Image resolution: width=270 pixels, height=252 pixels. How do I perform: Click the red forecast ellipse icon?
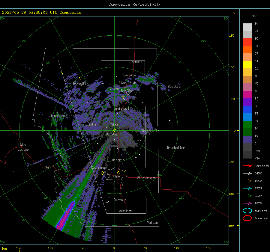click(x=247, y=218)
